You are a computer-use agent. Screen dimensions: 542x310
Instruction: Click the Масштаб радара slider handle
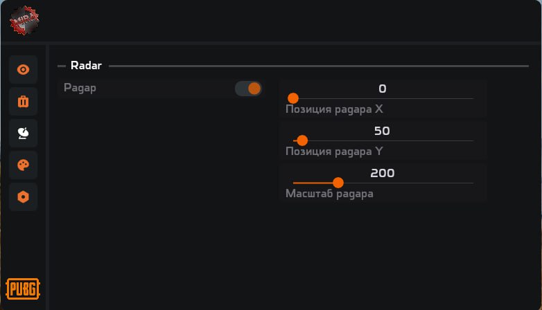(x=338, y=183)
